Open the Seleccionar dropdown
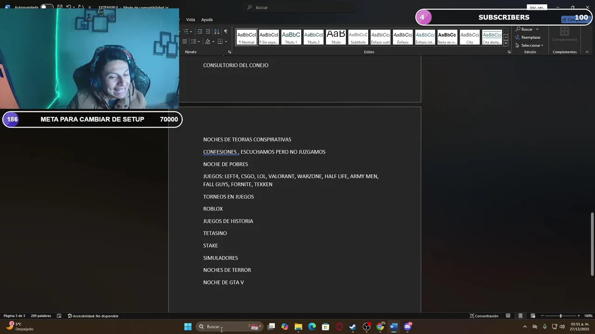 pyautogui.click(x=529, y=45)
